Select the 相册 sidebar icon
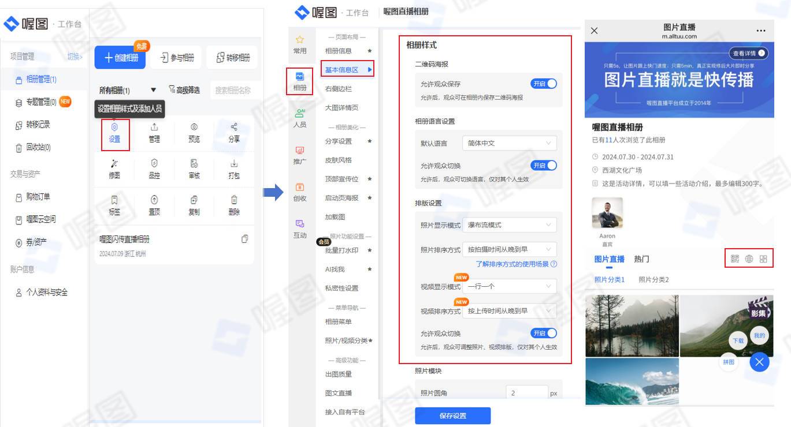This screenshot has height=427, width=791. tap(300, 76)
